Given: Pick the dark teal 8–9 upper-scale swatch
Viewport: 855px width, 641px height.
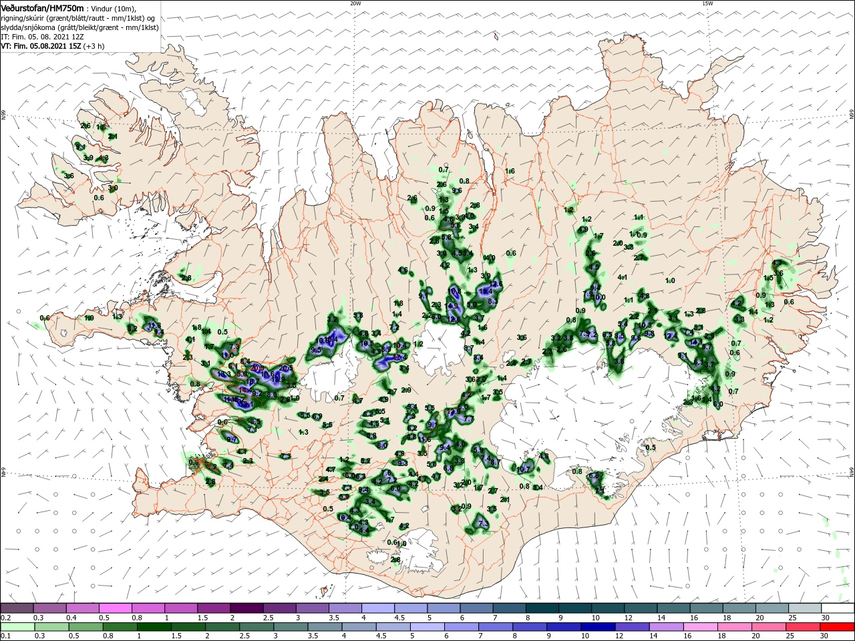Looking at the screenshot, I should [542, 608].
